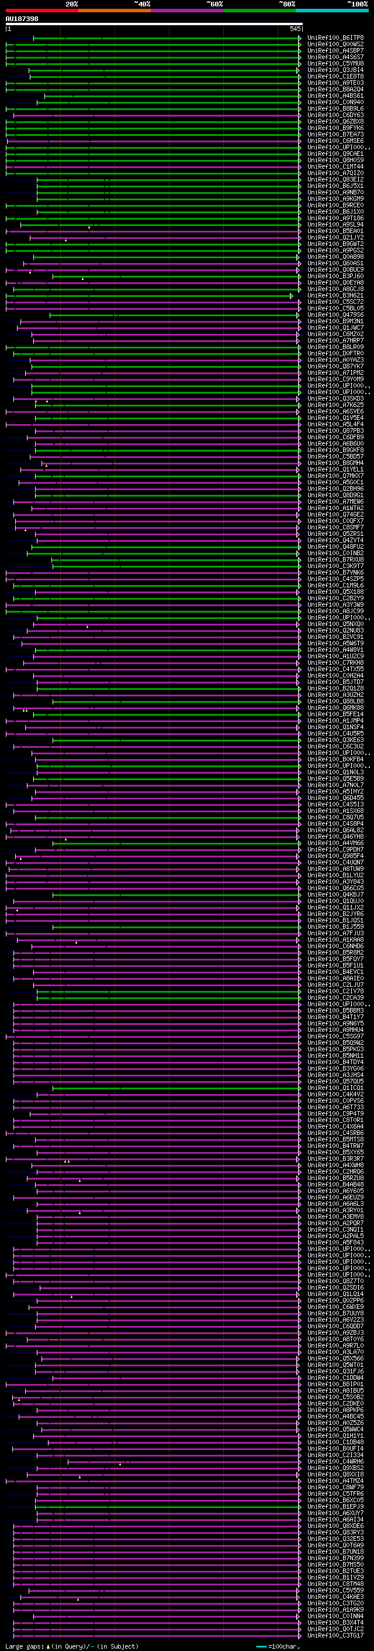This screenshot has width=374, height=1651.
Task: Select hit label UniRef100_A9SL94
Action: point(335,224)
